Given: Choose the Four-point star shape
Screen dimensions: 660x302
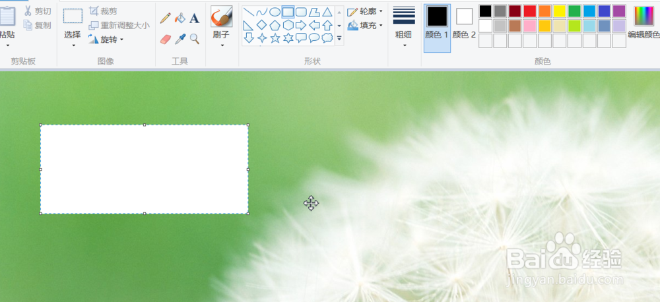Looking at the screenshot, I should (262, 38).
